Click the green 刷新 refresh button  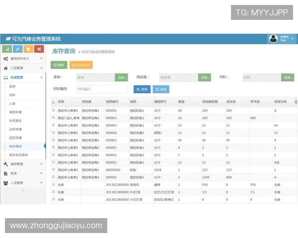click(59, 65)
